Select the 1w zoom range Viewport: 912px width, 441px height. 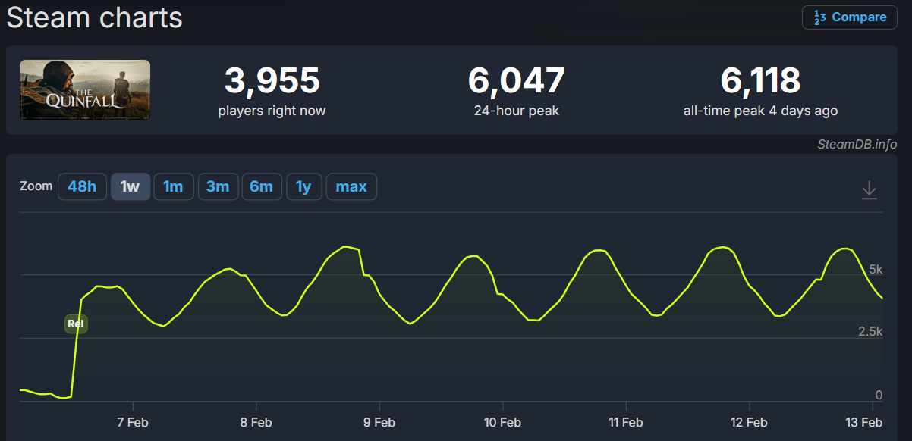click(x=130, y=186)
